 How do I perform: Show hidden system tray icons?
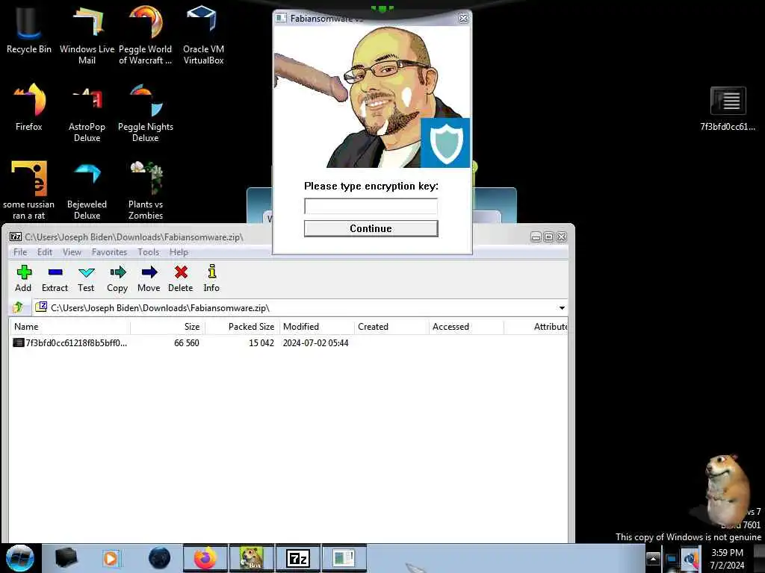tap(653, 558)
